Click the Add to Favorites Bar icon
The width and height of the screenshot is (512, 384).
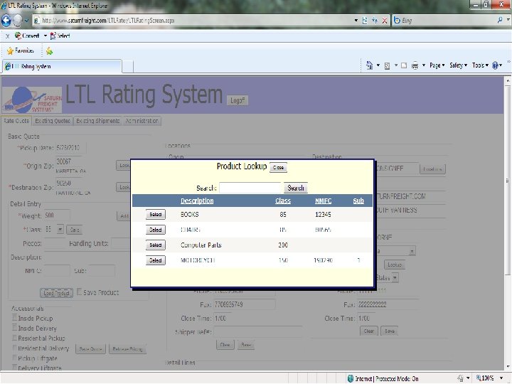pyautogui.click(x=49, y=51)
